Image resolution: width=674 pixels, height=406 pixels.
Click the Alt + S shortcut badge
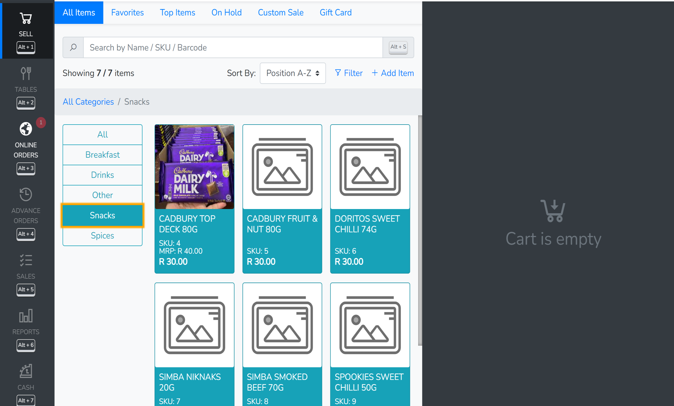(x=398, y=47)
